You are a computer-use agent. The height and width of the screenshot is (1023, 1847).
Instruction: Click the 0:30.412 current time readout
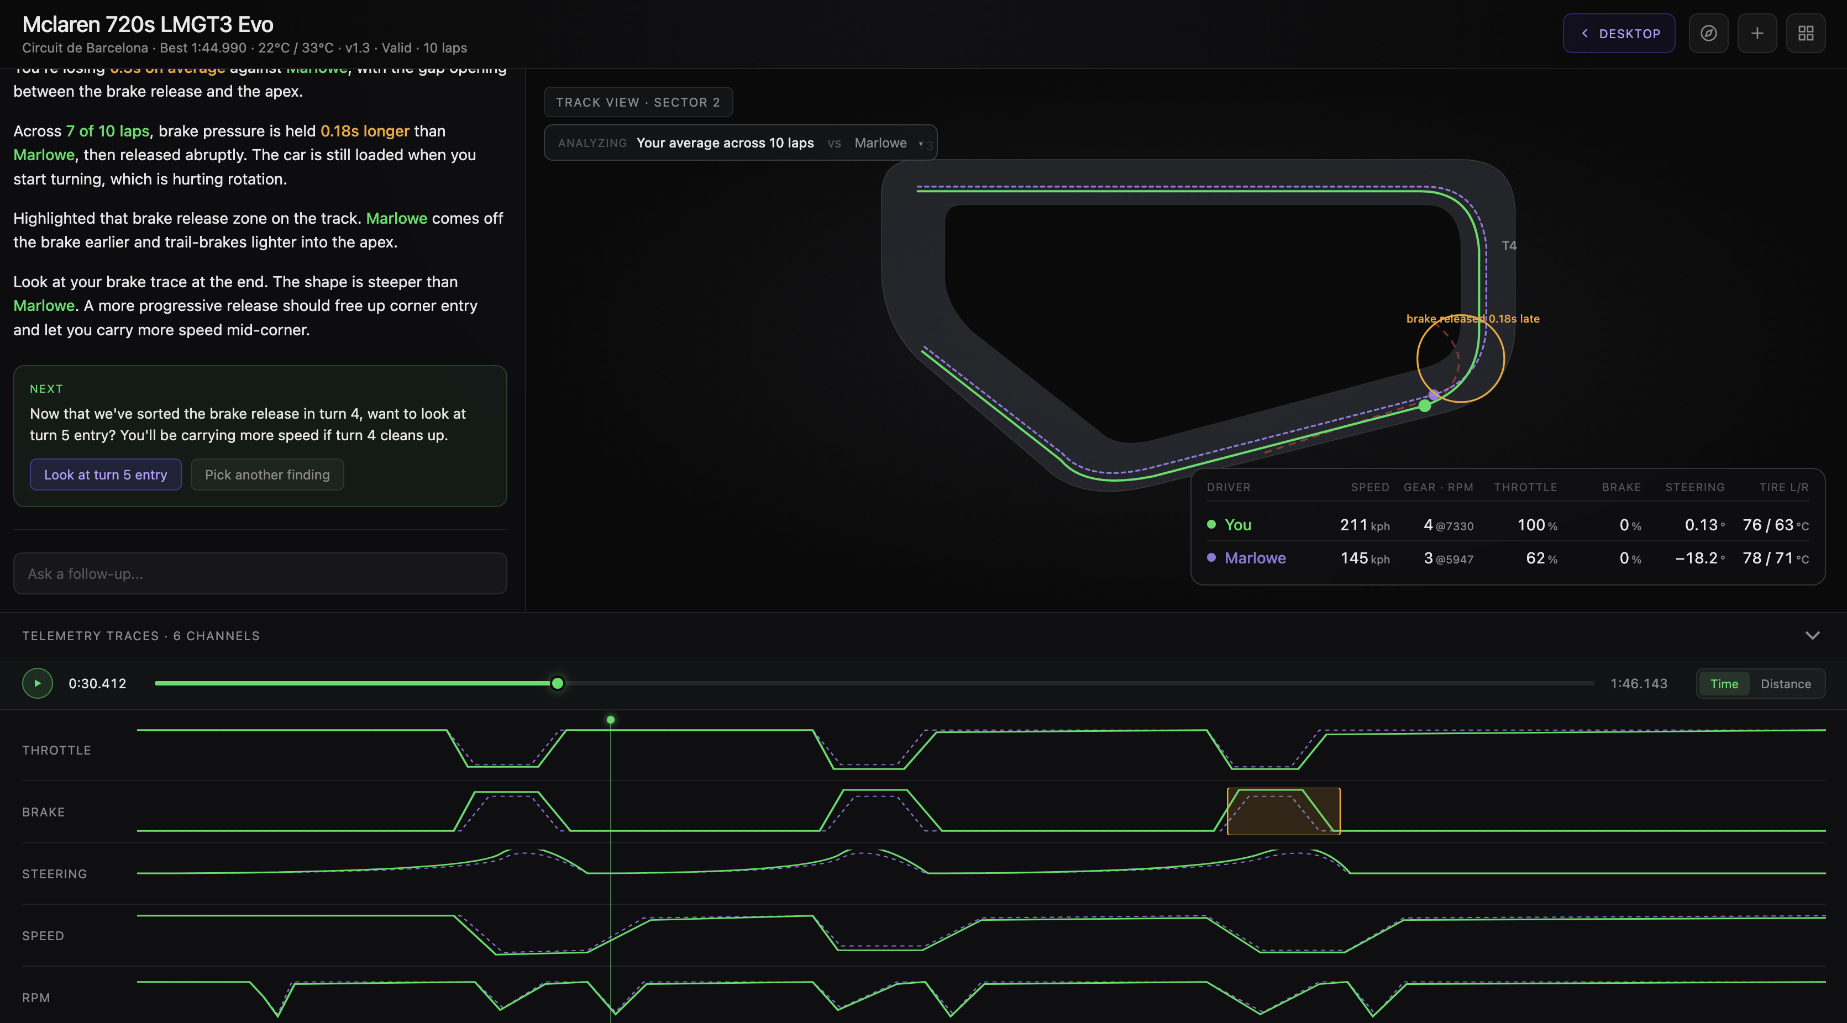[97, 683]
